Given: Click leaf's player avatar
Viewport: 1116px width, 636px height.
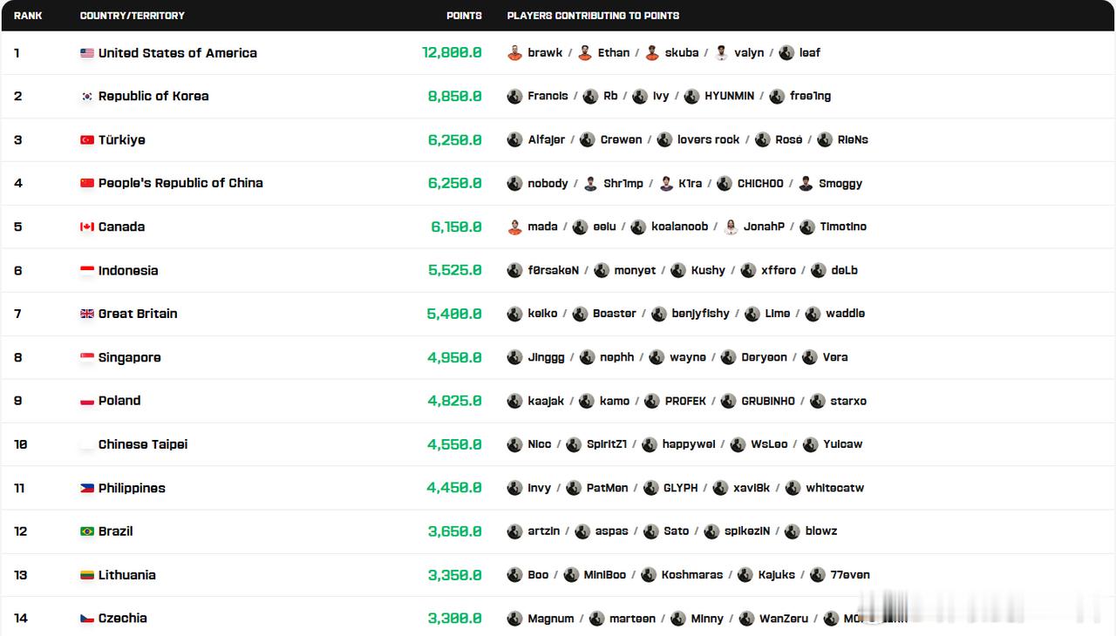Looking at the screenshot, I should [x=786, y=53].
